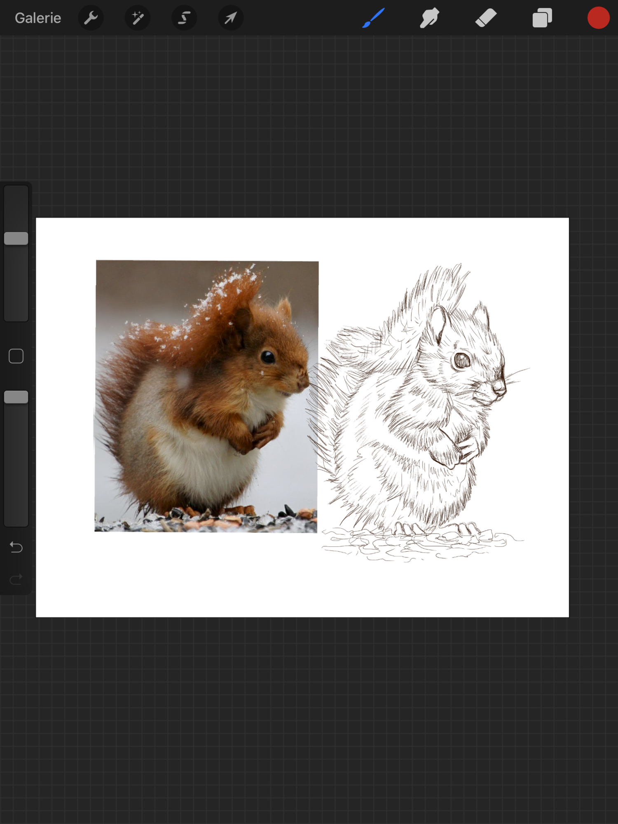
Task: Open the Galerie view
Action: [x=37, y=18]
